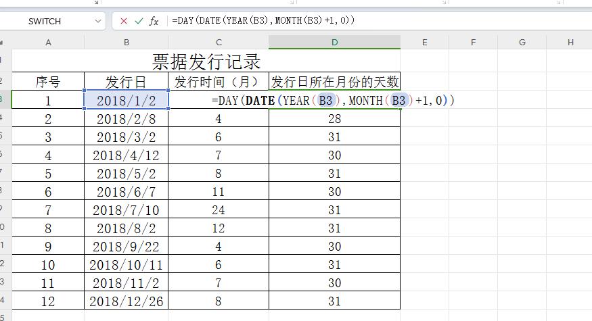The width and height of the screenshot is (592, 321).
Task: Select the date cell 2018/5/2
Action: point(126,173)
